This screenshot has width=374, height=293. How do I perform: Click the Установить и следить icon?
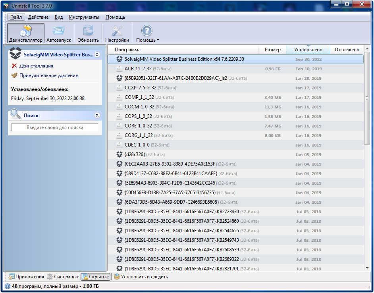pos(117,277)
